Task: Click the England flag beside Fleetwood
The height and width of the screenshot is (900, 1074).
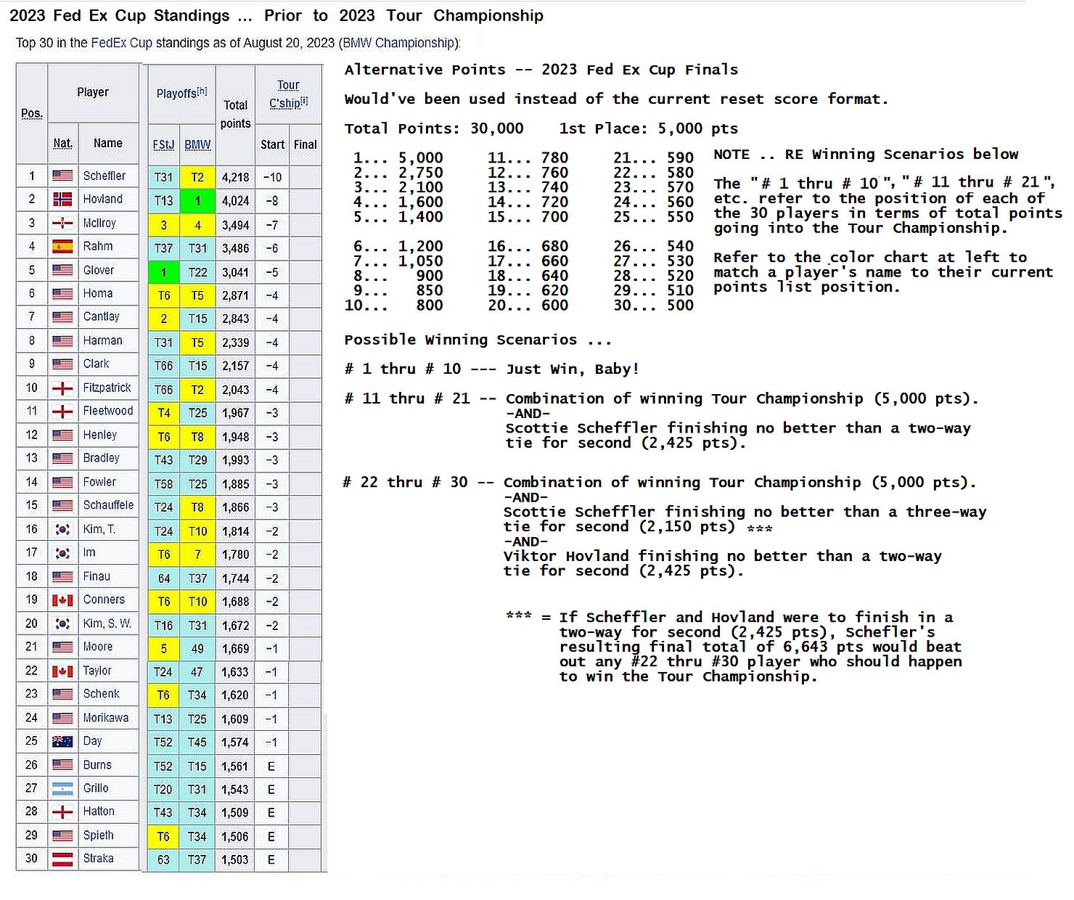Action: 62,412
